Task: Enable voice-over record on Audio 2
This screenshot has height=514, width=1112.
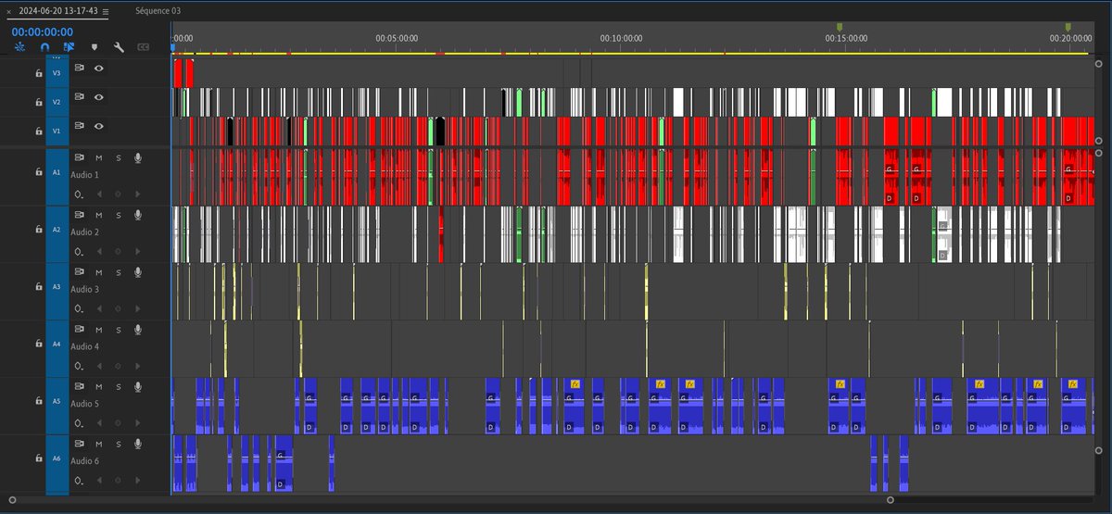Action: tap(138, 215)
